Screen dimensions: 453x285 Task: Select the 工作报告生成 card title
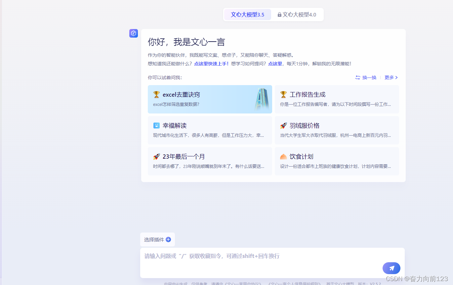click(x=308, y=95)
